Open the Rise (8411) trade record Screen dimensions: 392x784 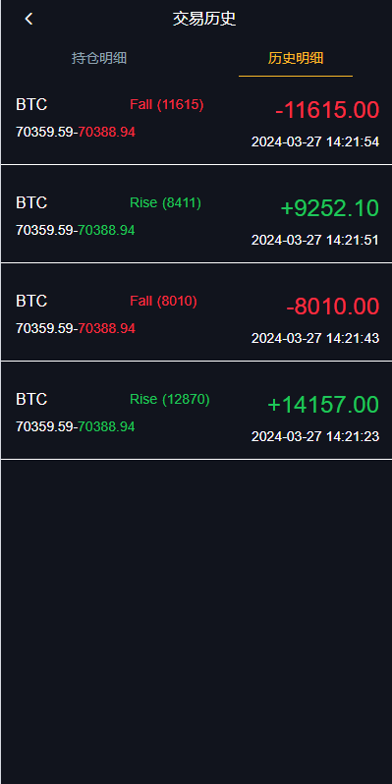pos(196,213)
